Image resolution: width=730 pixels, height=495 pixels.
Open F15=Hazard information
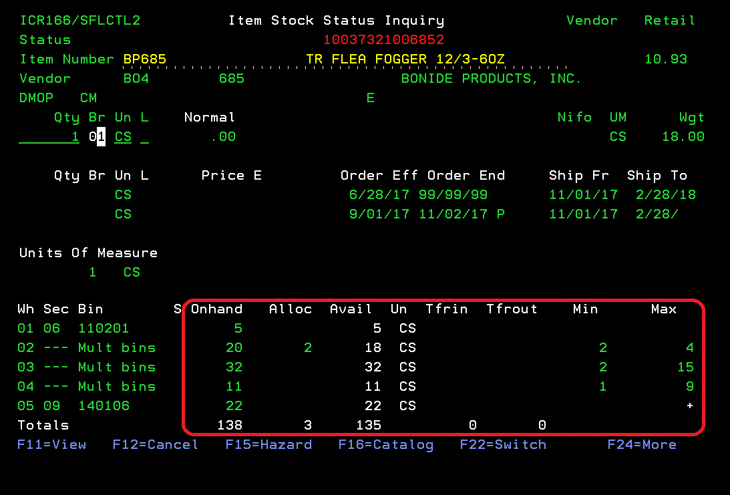click(268, 445)
